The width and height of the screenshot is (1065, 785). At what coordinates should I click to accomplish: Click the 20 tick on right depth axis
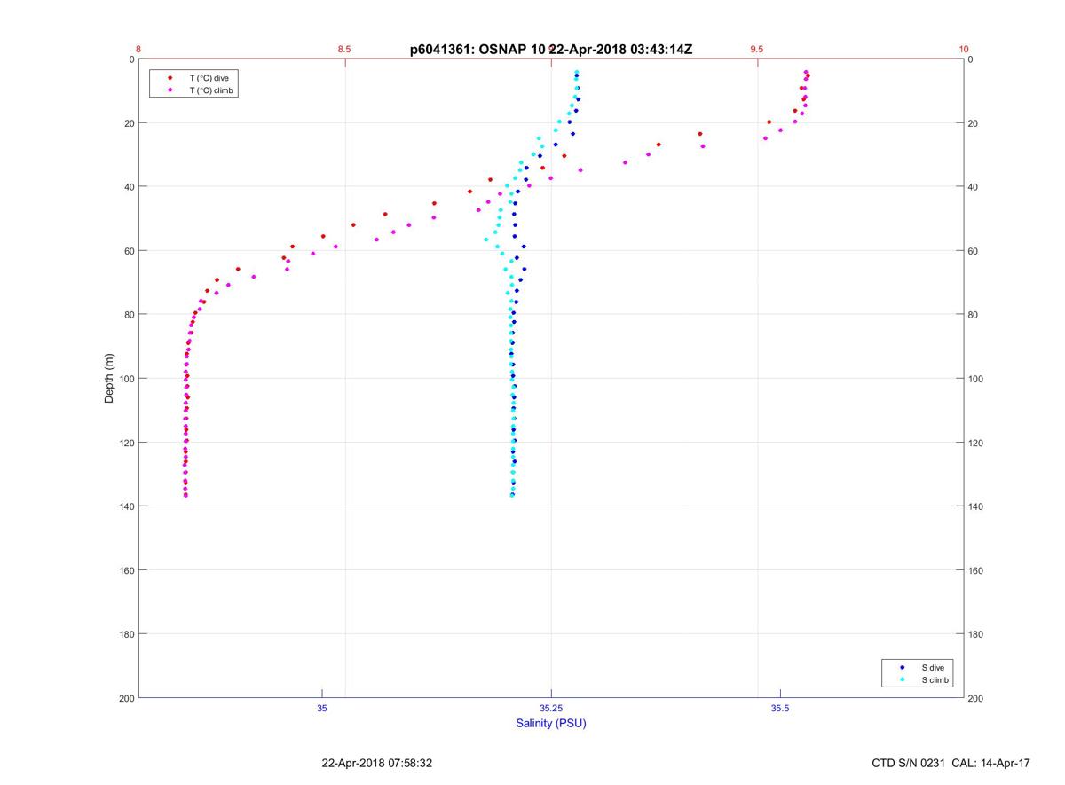point(973,123)
